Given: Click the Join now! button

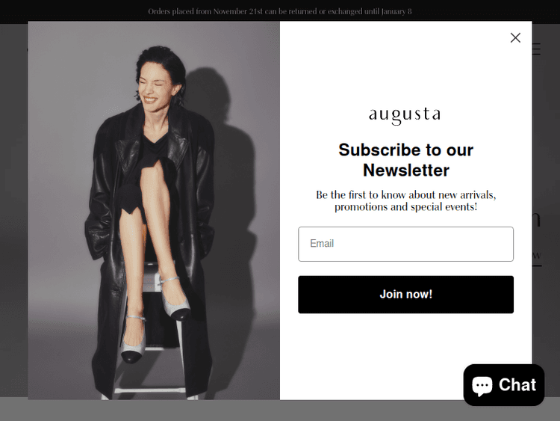Looking at the screenshot, I should point(405,295).
